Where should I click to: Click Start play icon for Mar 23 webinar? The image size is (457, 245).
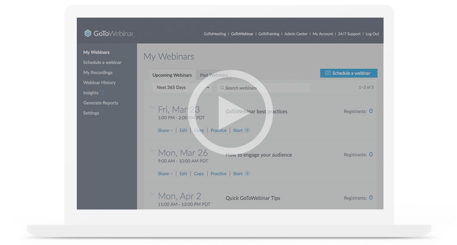pos(247,130)
